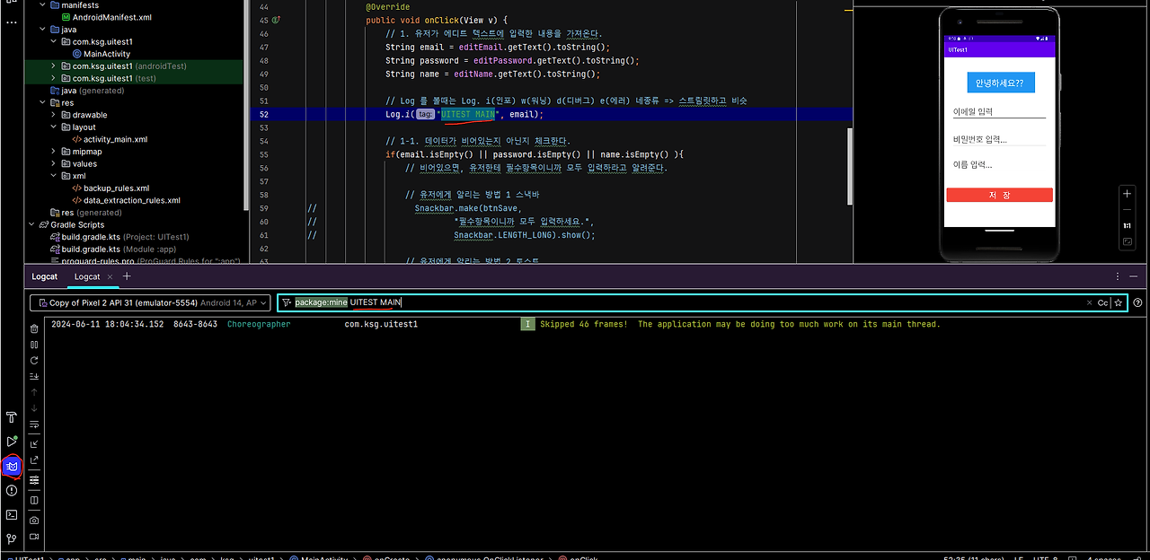Collapse the Gradle Scripts node

(x=31, y=224)
